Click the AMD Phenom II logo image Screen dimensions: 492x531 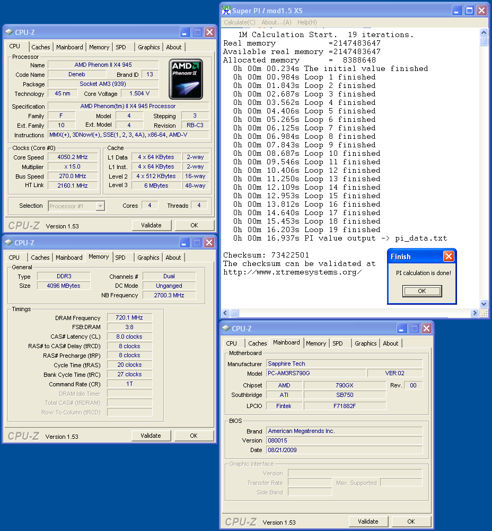[186, 79]
